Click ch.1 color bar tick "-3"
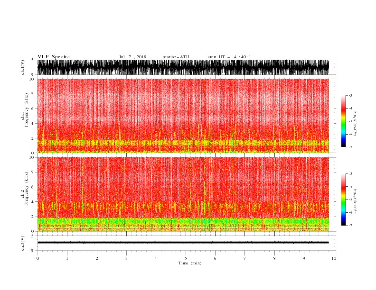The width and height of the screenshot is (376, 290). point(350,95)
